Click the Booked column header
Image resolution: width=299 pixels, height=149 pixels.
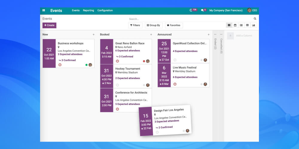(x=105, y=35)
